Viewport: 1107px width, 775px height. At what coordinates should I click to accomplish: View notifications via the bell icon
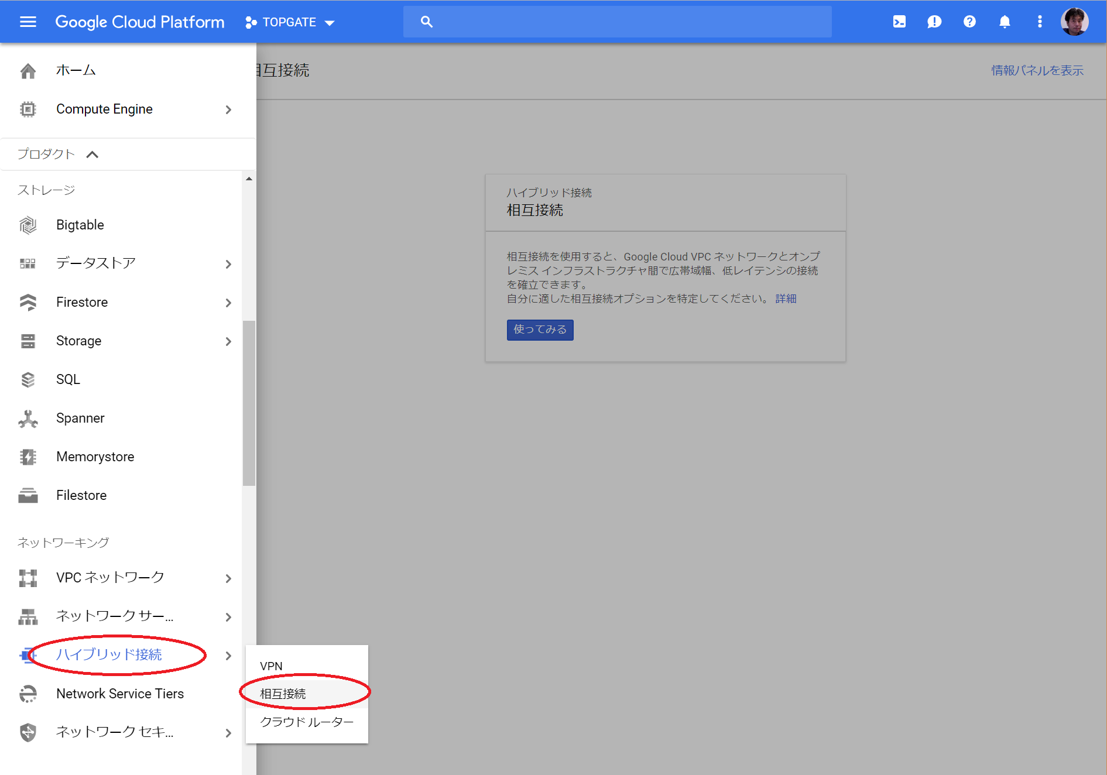1005,22
